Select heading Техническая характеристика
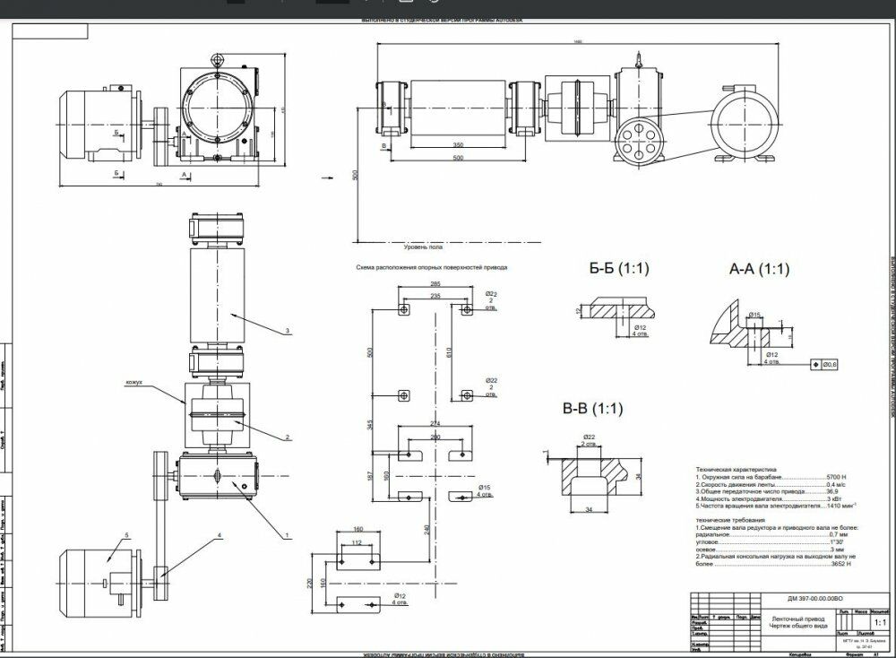The image size is (896, 658). [x=736, y=469]
